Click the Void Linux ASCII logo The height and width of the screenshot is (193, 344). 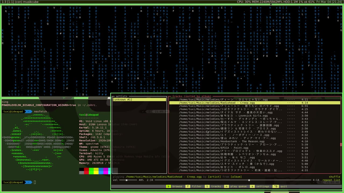coord(38,142)
